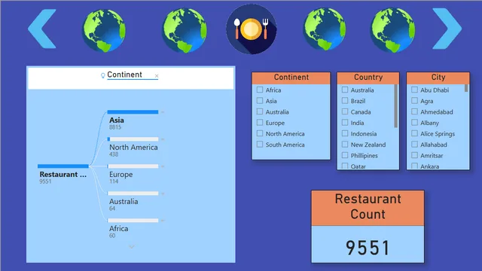Open the last globe icon before right arrow
Image resolution: width=482 pixels, height=271 pixels.
tap(392, 30)
